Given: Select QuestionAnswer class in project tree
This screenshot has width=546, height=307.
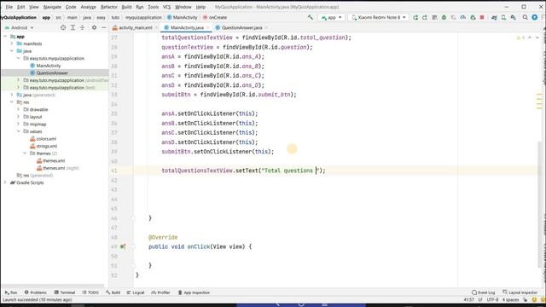Looking at the screenshot, I should tap(52, 72).
